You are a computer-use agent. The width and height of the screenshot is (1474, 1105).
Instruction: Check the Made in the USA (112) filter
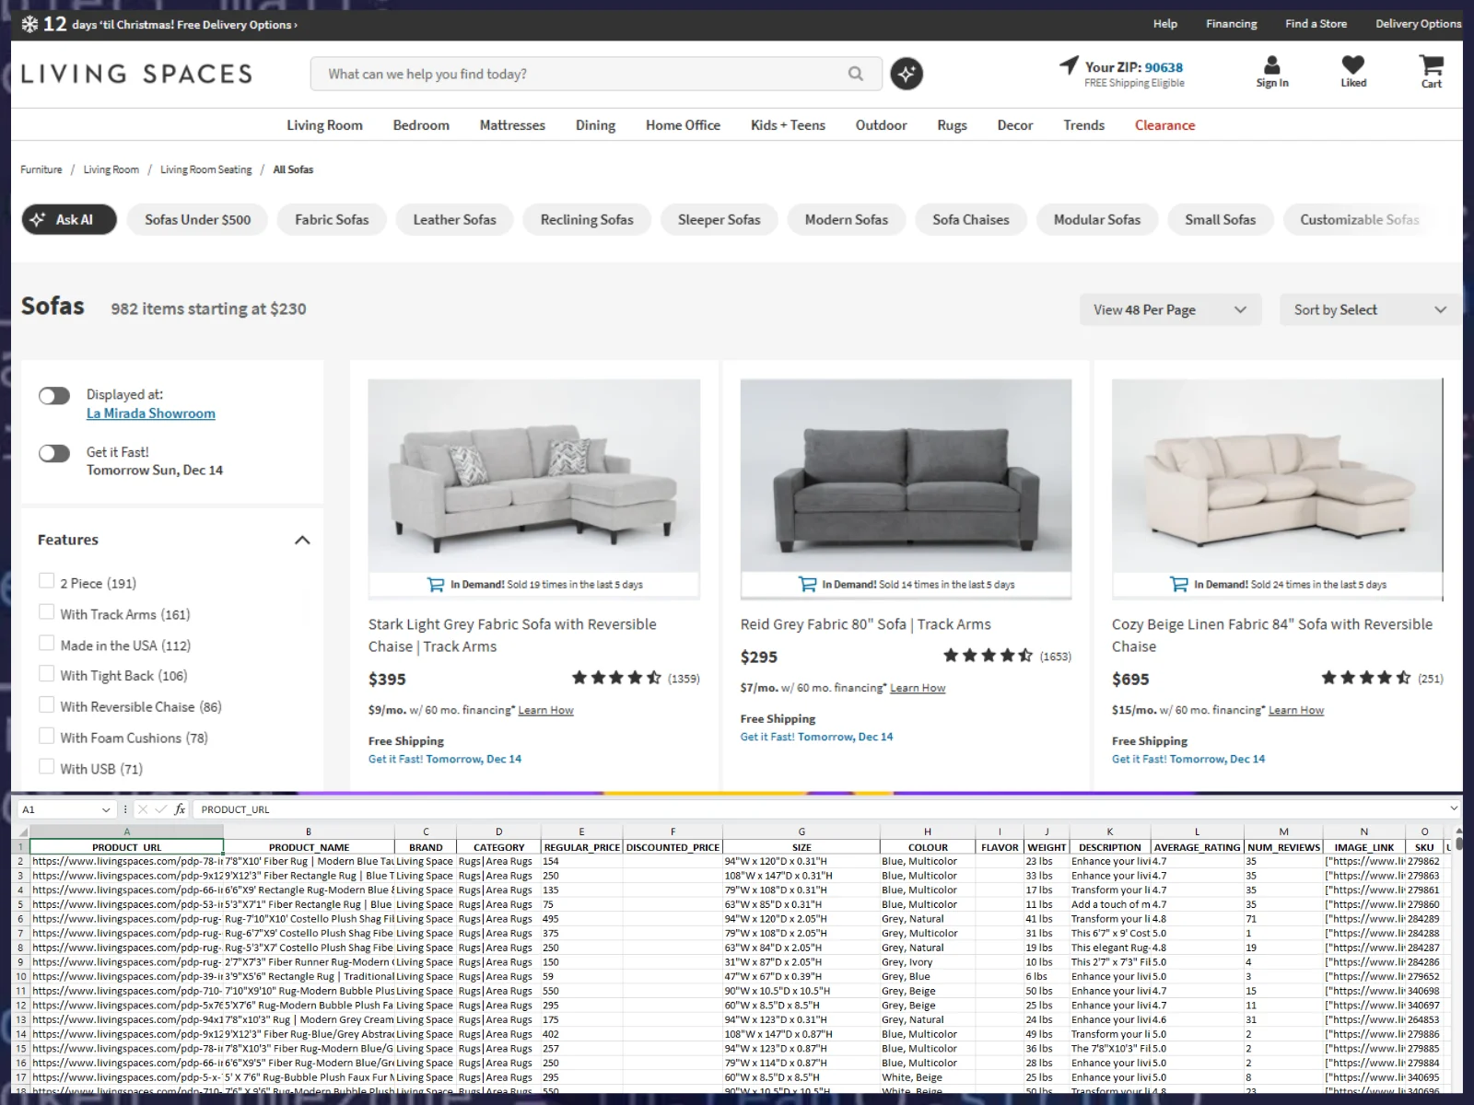click(46, 644)
